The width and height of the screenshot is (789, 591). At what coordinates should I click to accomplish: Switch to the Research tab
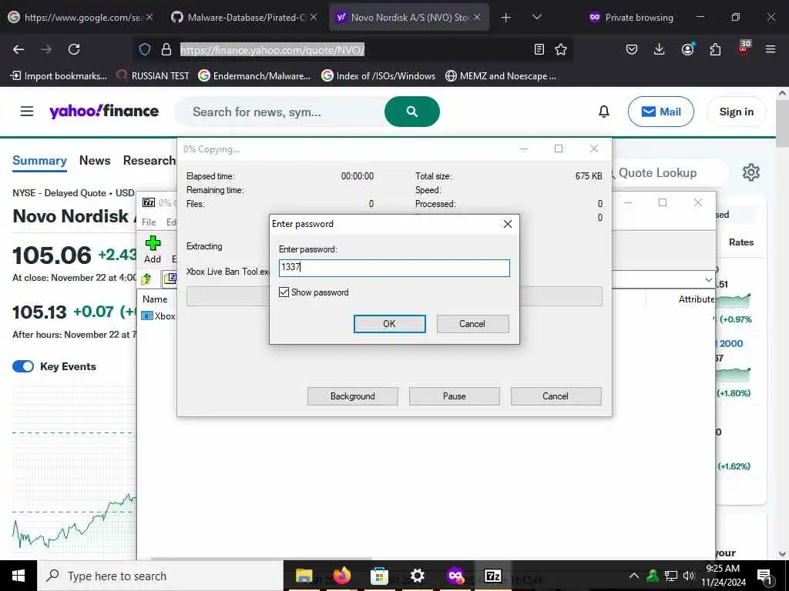click(x=149, y=160)
